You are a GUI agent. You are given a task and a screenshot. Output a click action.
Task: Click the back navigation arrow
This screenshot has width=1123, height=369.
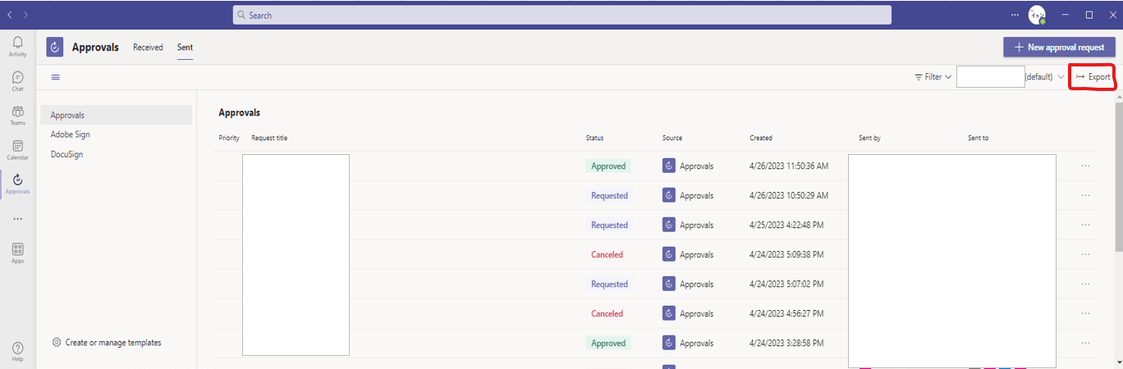(x=10, y=15)
